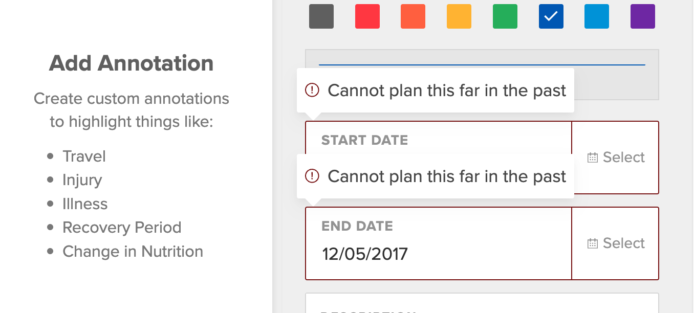Select the light blue color swatch
Image resolution: width=694 pixels, height=313 pixels.
[597, 16]
